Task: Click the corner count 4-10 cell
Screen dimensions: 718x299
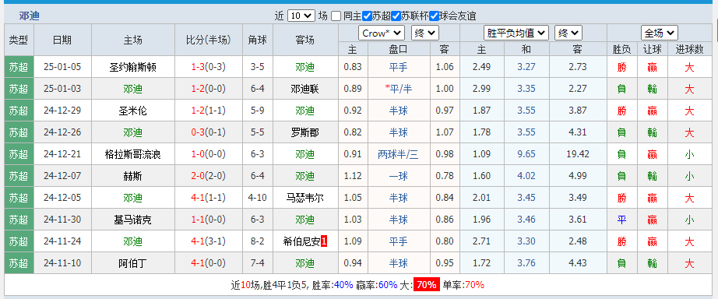Action: (257, 198)
